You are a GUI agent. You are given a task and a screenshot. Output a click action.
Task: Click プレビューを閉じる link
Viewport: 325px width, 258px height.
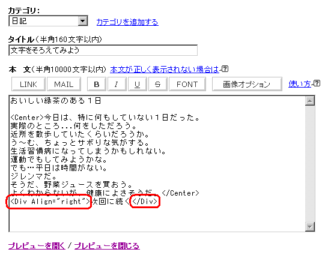click(107, 246)
